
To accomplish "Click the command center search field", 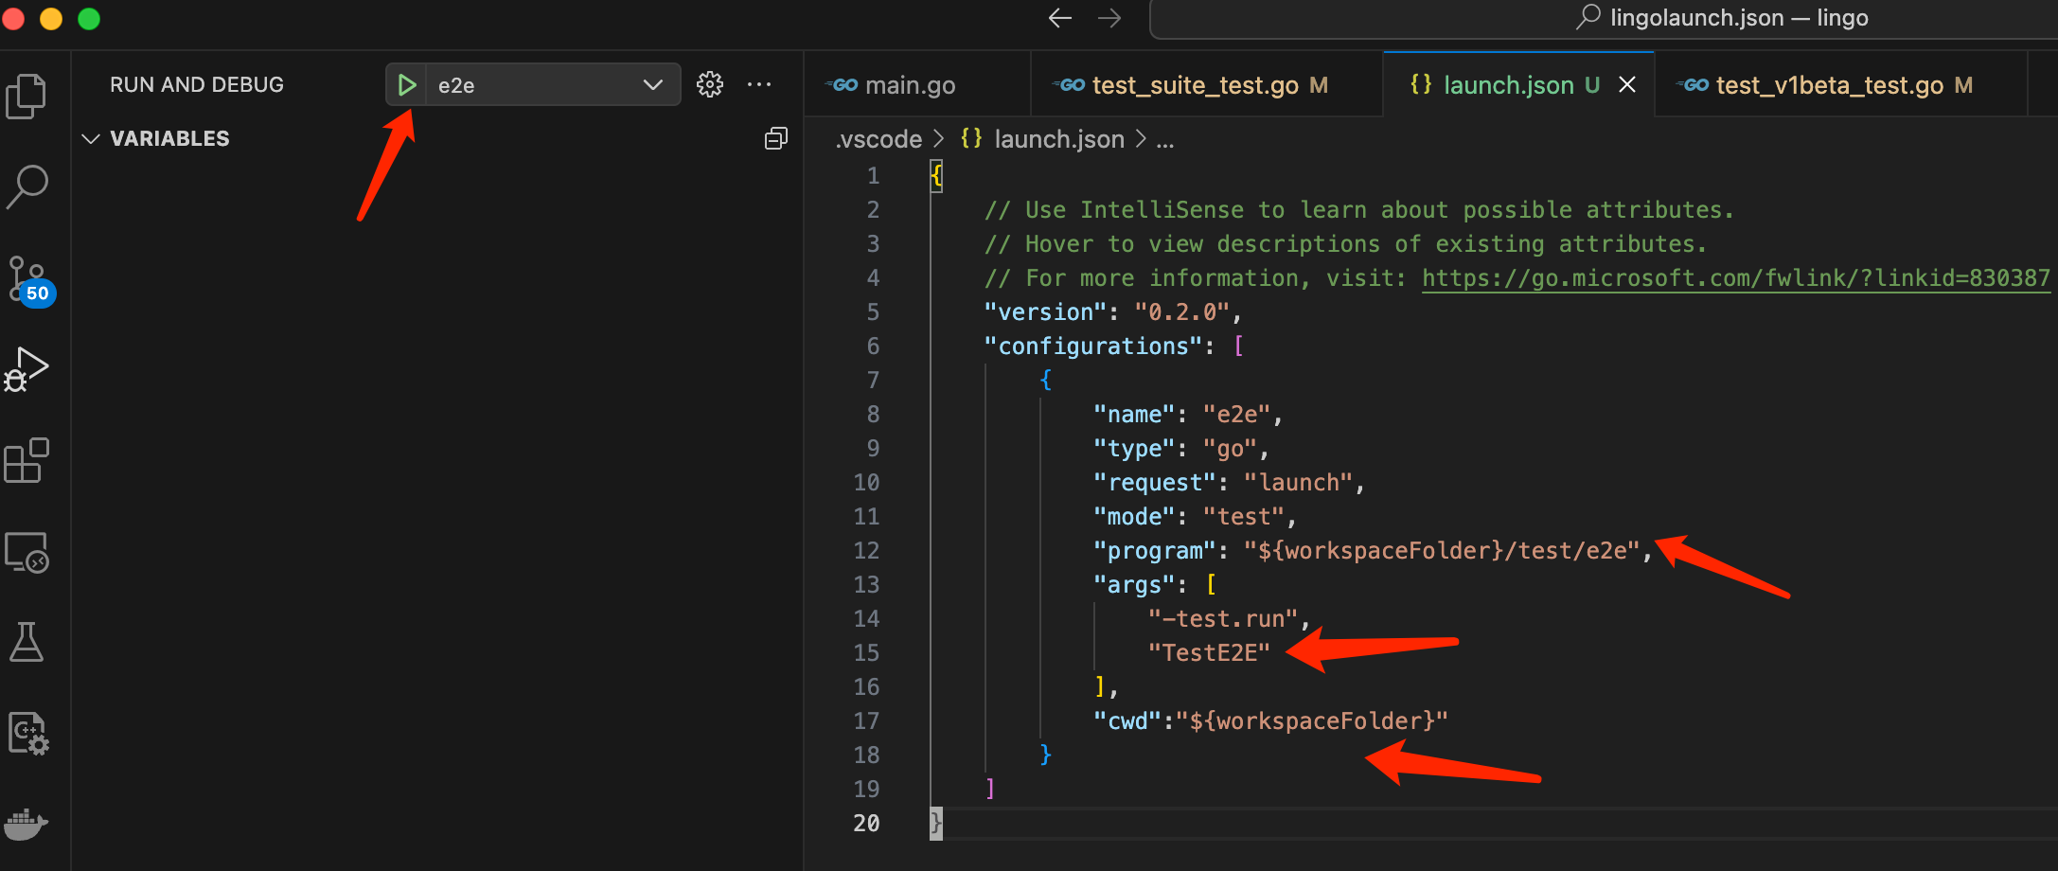I will point(1604,18).
